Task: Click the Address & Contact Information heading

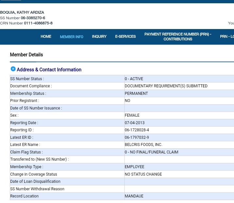Action: [x=49, y=70]
